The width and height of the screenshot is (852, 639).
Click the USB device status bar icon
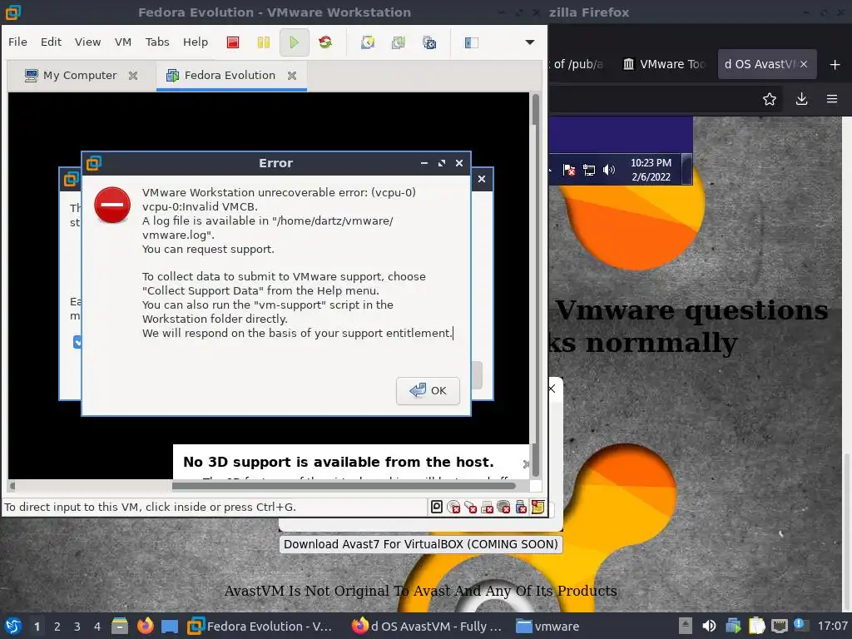point(521,507)
